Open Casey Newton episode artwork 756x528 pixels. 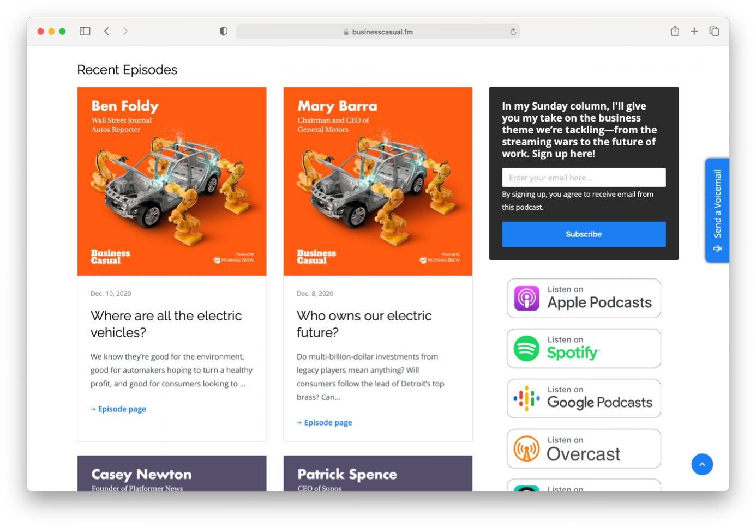172,474
